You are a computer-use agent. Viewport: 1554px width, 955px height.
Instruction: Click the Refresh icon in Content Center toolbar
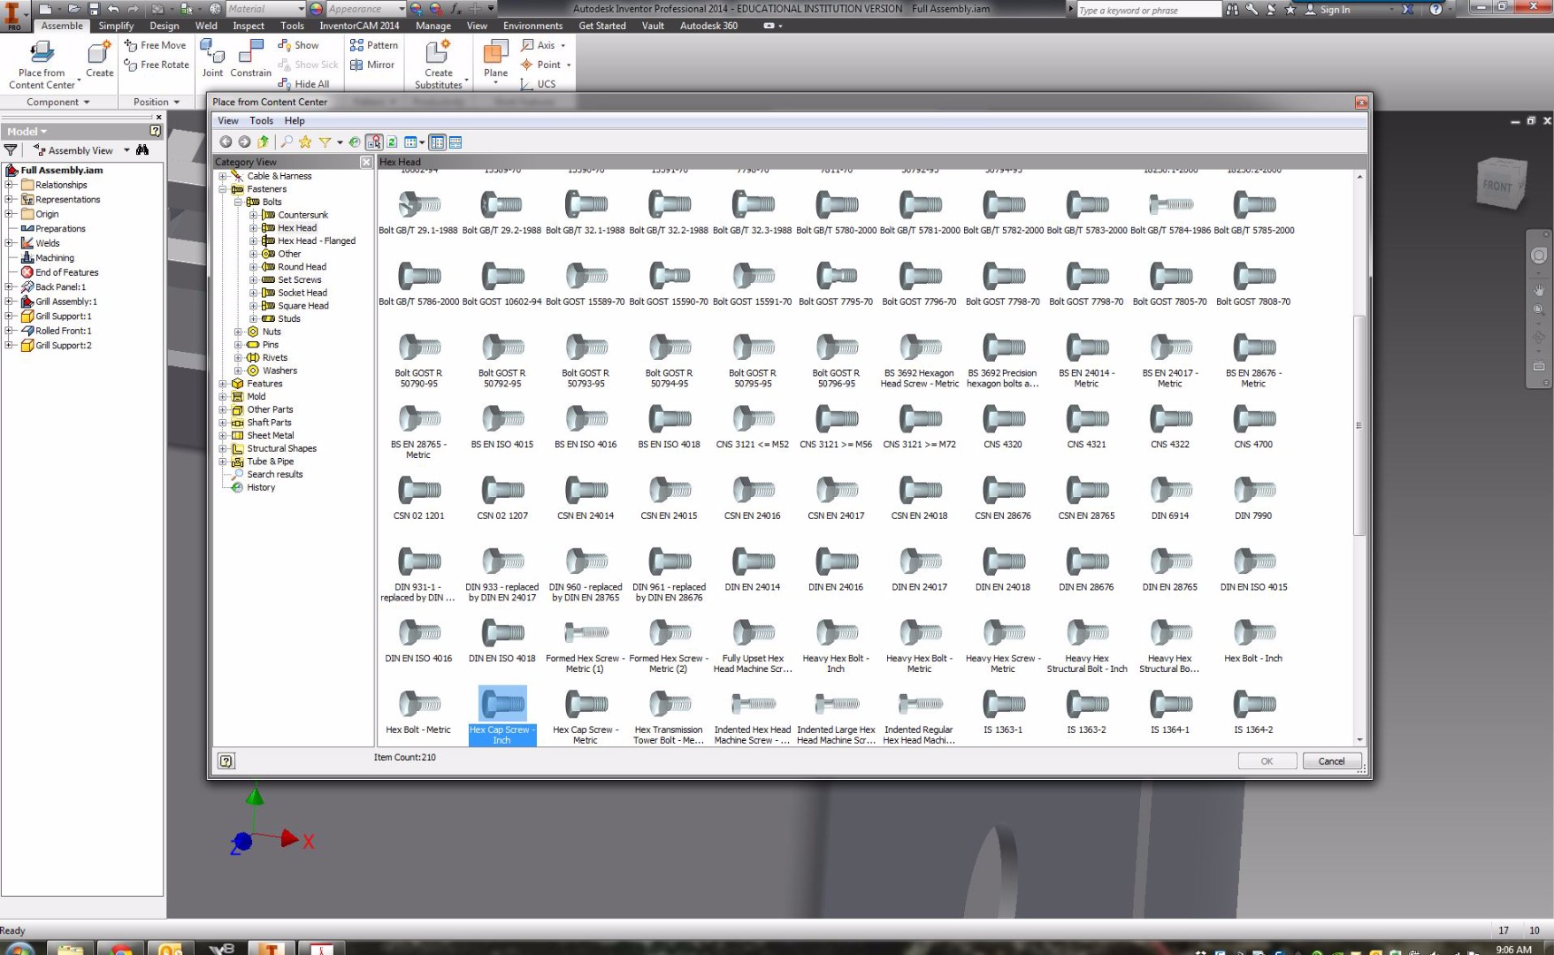click(392, 141)
